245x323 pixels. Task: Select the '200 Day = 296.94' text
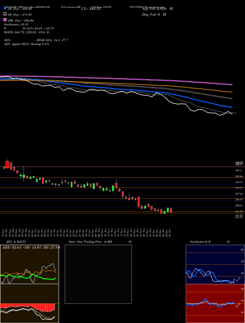click(x=21, y=21)
